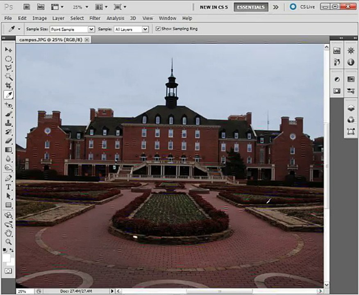Open the tool preset picker arrow
This screenshot has width=359, height=295.
coord(19,29)
